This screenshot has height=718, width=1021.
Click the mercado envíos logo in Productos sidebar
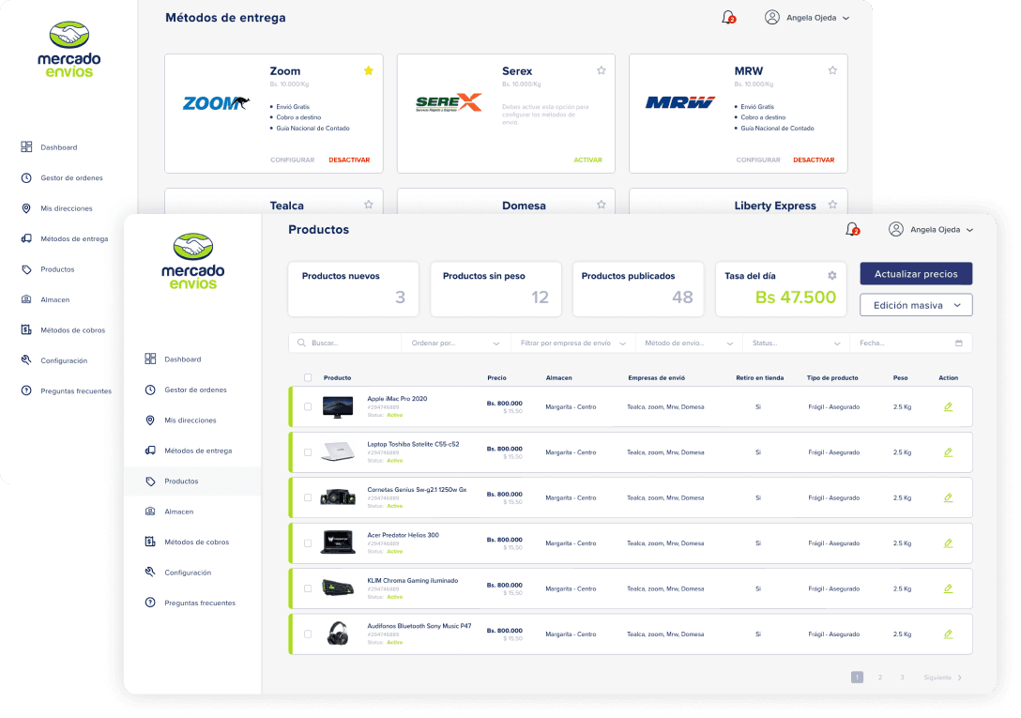click(x=193, y=261)
